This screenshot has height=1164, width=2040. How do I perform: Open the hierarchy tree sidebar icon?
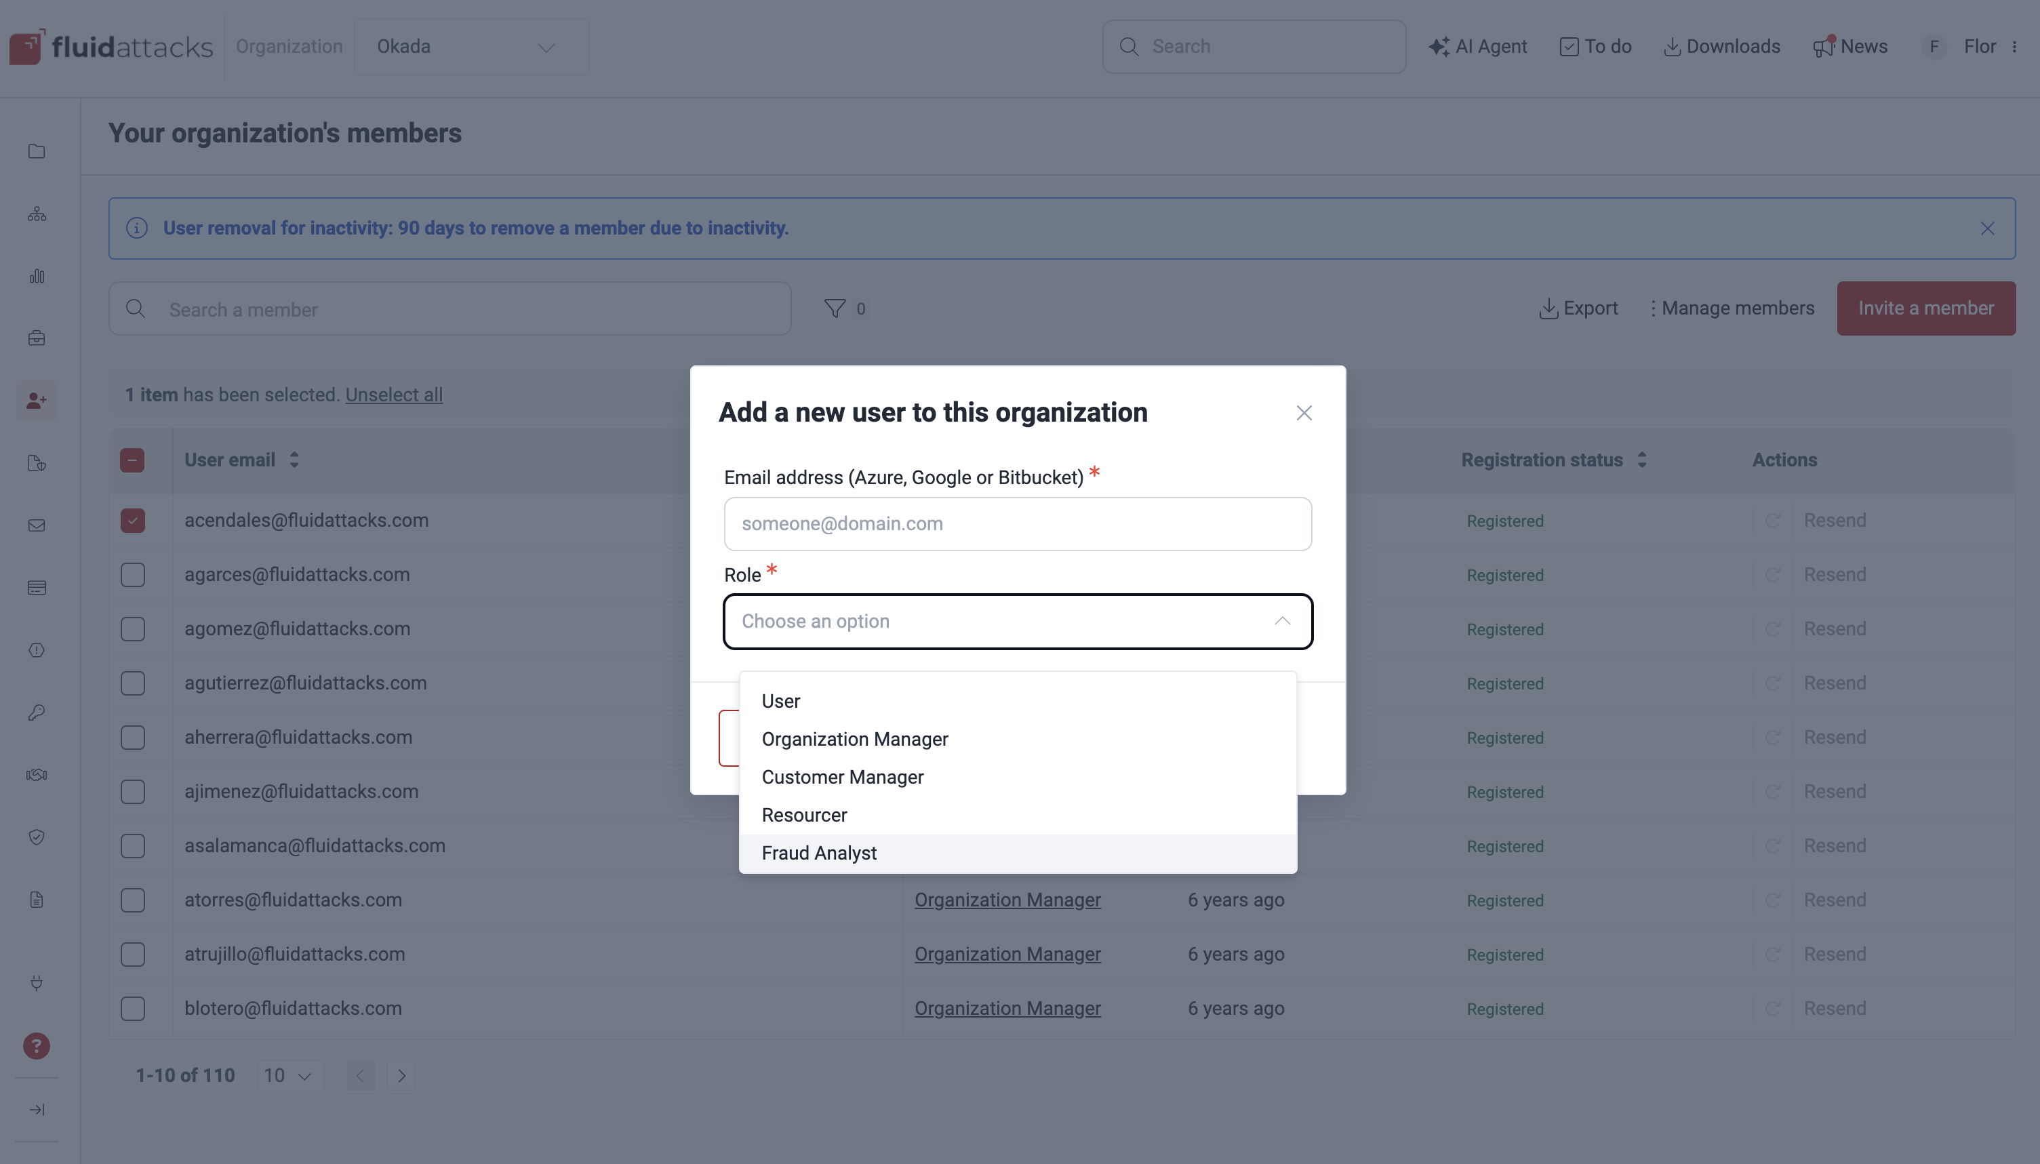pos(37,214)
